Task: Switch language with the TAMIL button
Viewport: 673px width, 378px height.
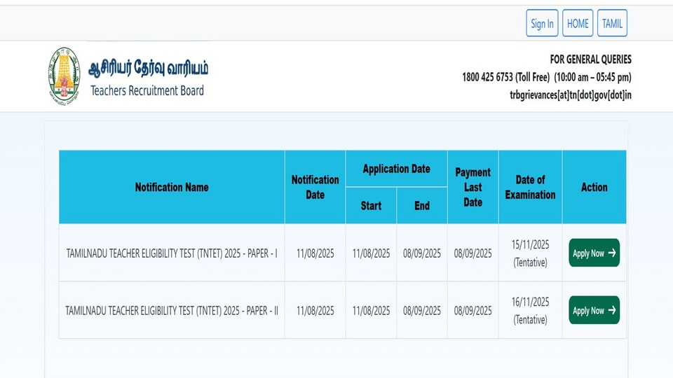Action: 612,23
